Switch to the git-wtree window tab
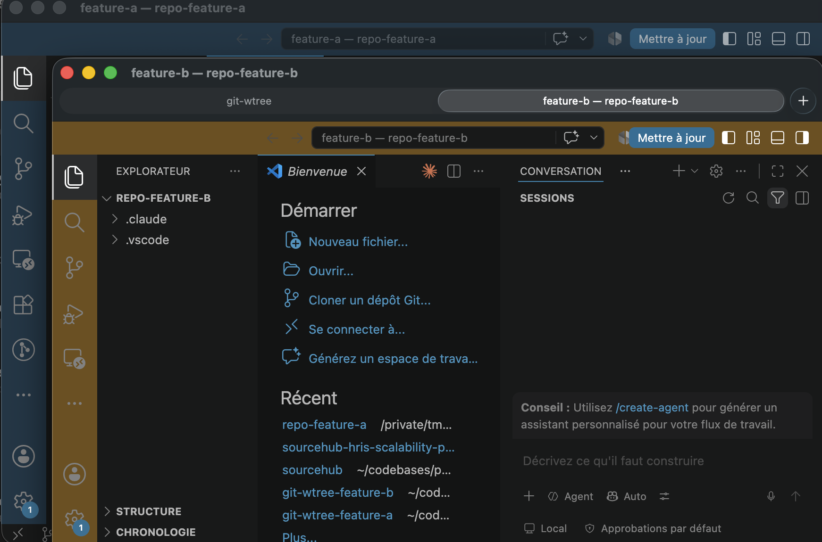The image size is (822, 542). (249, 101)
